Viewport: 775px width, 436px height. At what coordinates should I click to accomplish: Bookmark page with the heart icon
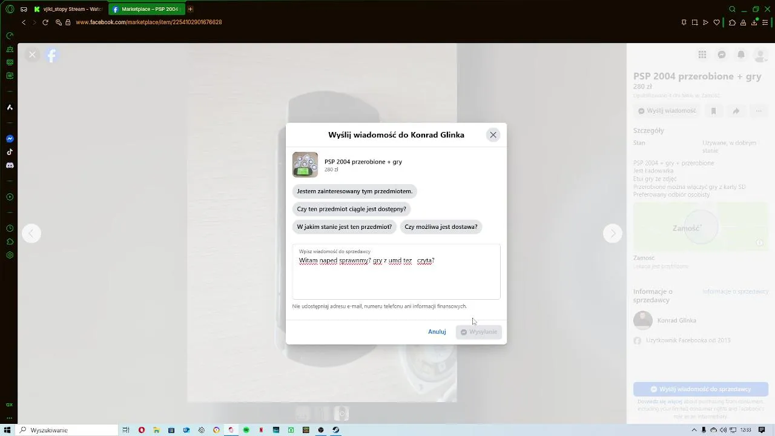coord(717,22)
